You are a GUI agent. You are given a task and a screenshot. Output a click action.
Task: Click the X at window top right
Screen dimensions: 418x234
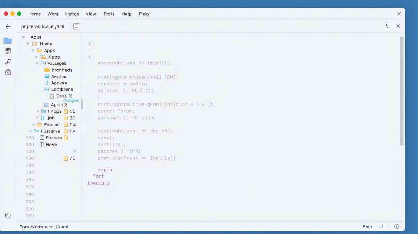(x=399, y=14)
